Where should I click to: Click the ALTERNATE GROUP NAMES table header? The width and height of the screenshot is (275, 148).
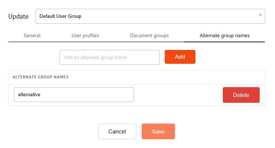pyautogui.click(x=41, y=77)
